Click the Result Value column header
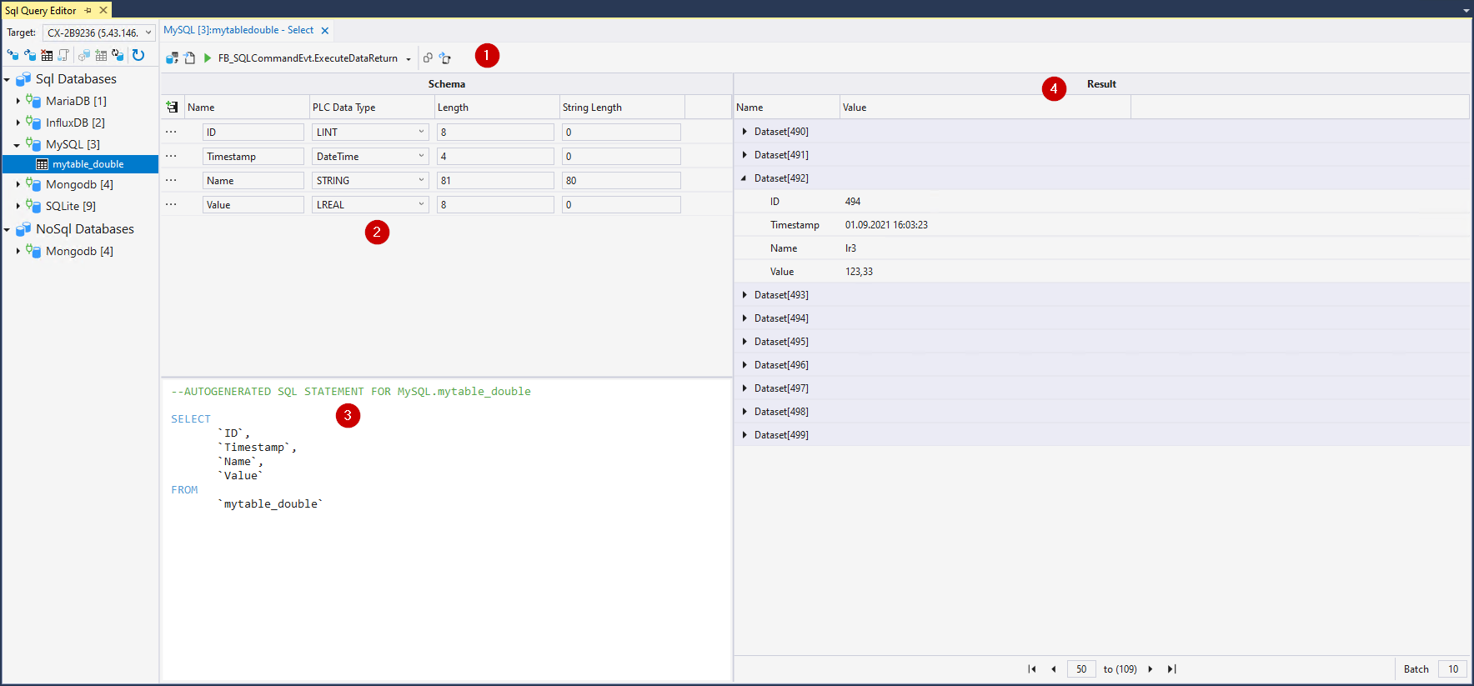Image resolution: width=1474 pixels, height=686 pixels. [985, 108]
